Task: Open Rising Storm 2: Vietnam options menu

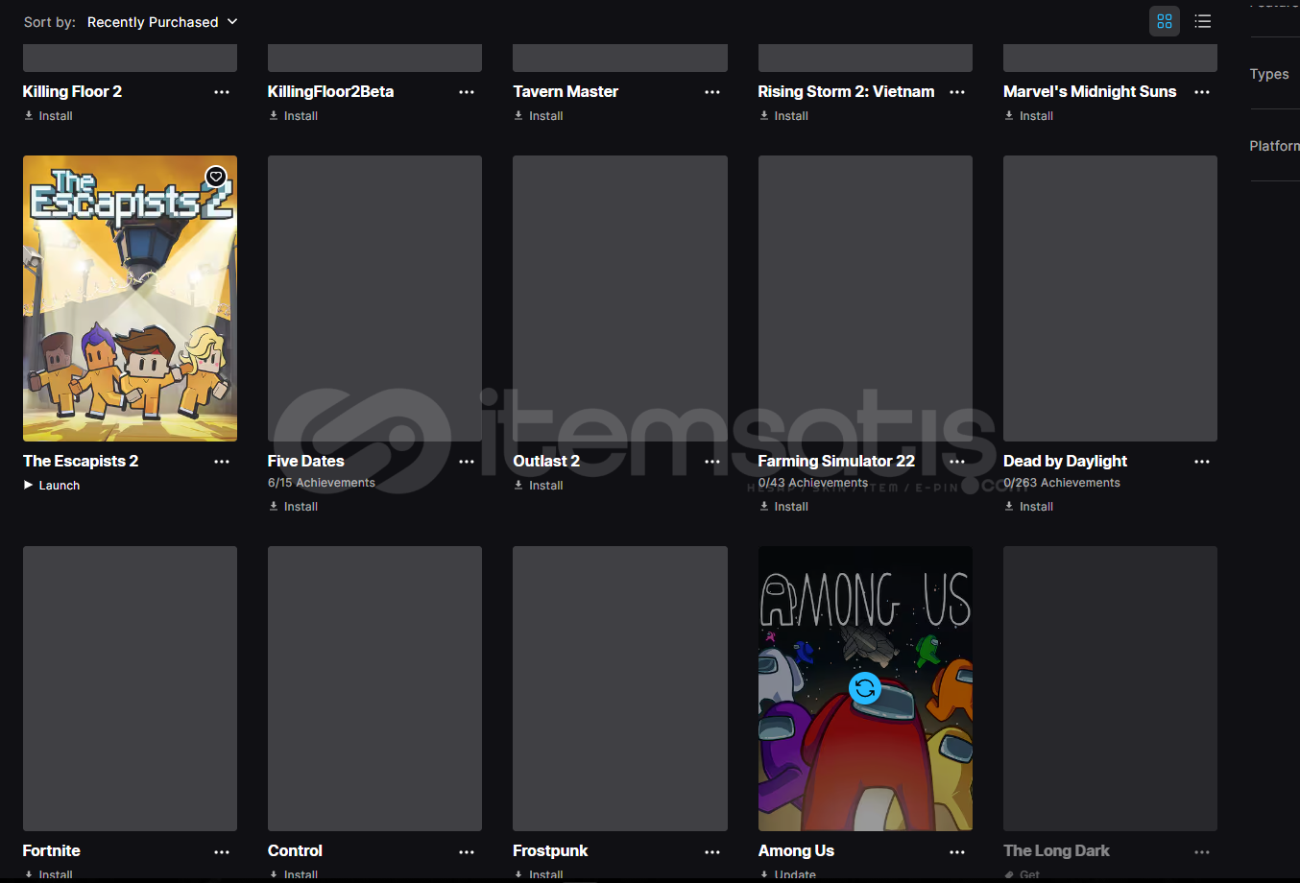Action: click(x=957, y=92)
